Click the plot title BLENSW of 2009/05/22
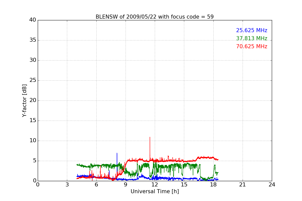The height and width of the screenshot is (201, 302). [x=155, y=17]
